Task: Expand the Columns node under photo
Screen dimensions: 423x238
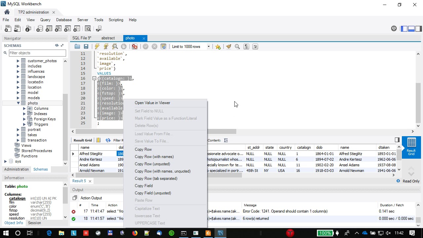Action: point(24,108)
